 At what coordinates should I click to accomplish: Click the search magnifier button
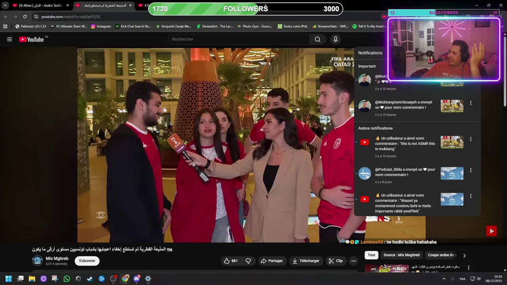[318, 39]
